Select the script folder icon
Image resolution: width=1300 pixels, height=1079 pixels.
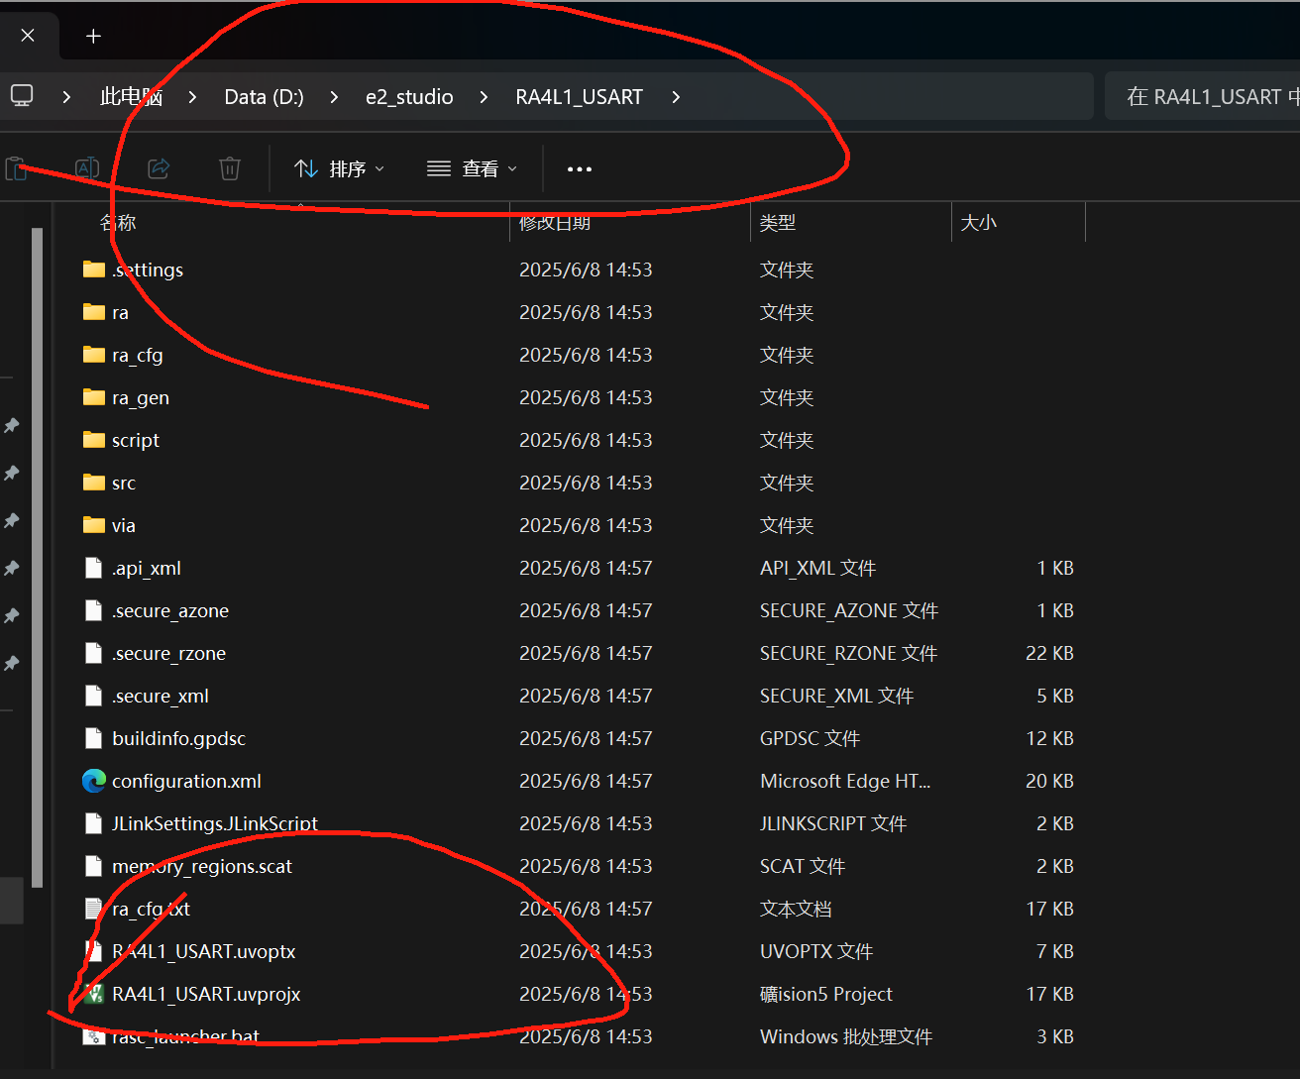tap(94, 440)
